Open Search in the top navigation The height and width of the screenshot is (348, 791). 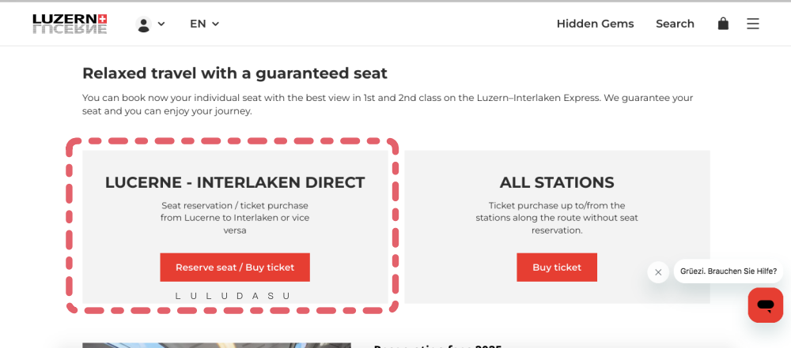tap(675, 24)
